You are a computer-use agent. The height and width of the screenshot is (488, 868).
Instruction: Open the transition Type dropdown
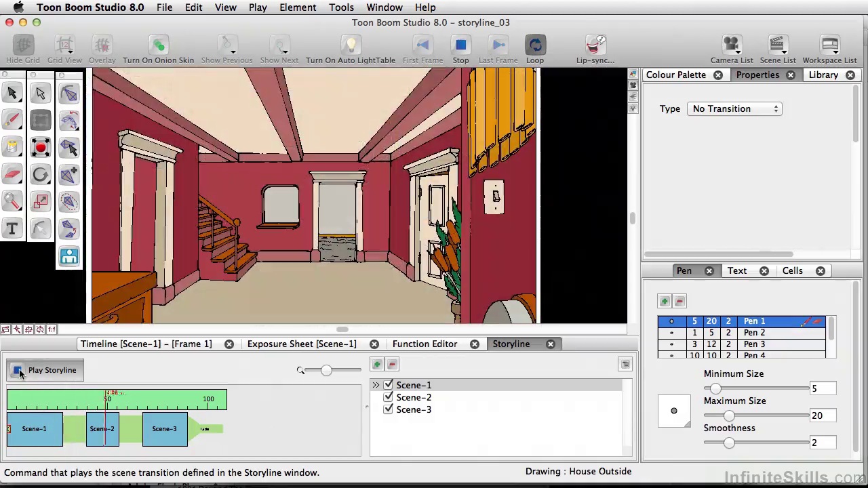point(734,108)
